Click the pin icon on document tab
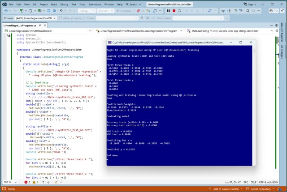Viewport: 287px width, 192px height. pyautogui.click(x=40, y=26)
